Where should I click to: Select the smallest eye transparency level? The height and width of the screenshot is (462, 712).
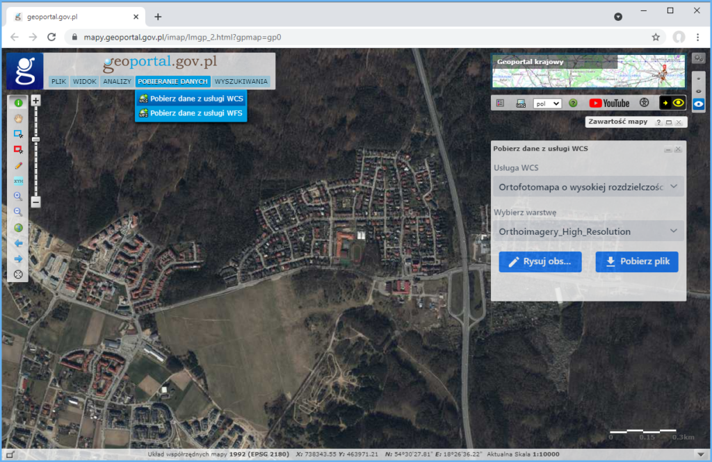pyautogui.click(x=698, y=79)
